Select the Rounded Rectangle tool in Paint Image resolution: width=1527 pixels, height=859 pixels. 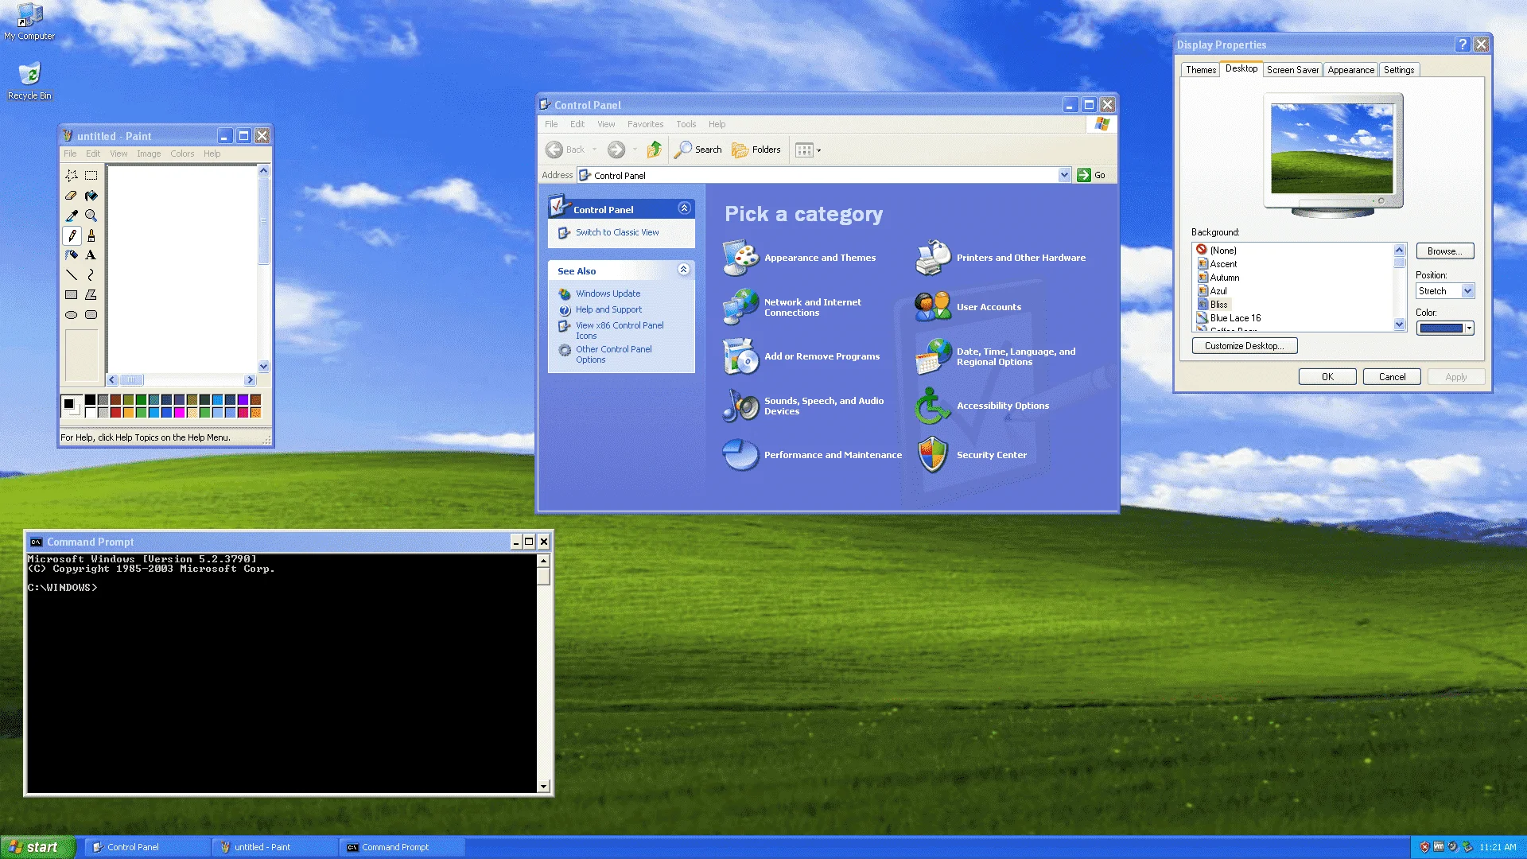91,315
